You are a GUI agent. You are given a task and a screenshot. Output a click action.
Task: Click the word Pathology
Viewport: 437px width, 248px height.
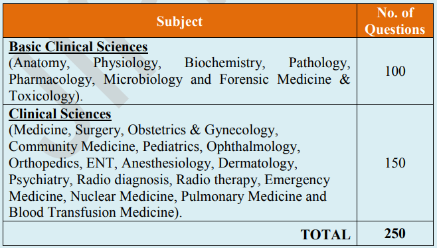coord(318,63)
